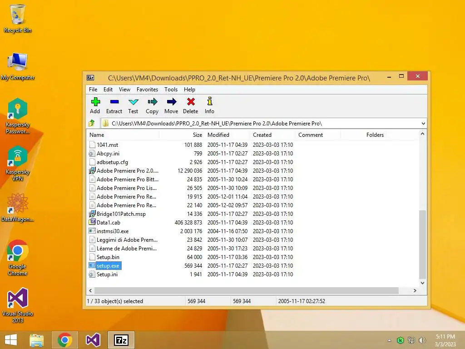Viewport: 465px width, 349px height.
Task: Sort by Modified column header
Action: tap(227, 135)
